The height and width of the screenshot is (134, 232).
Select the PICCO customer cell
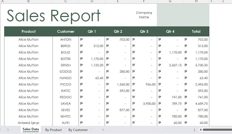pyautogui.click(x=65, y=84)
